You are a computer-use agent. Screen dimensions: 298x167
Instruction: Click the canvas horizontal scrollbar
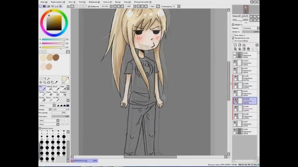coord(150,157)
